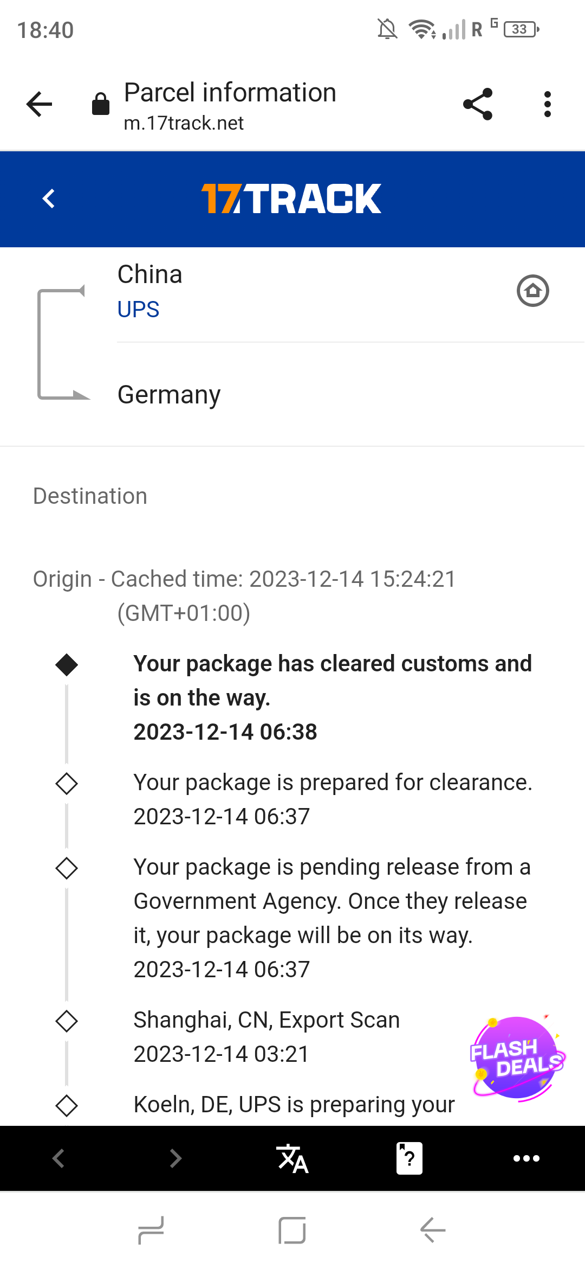Viewport: 585px width, 1269px height.
Task: Tap the Destination section label
Action: [x=90, y=496]
